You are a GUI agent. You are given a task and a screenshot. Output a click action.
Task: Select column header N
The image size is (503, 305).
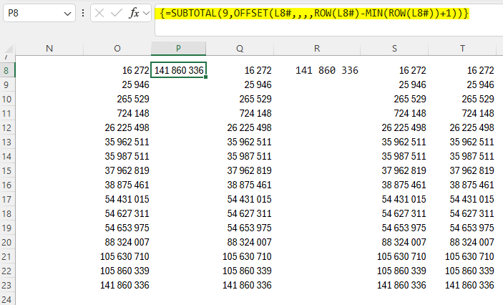click(49, 48)
